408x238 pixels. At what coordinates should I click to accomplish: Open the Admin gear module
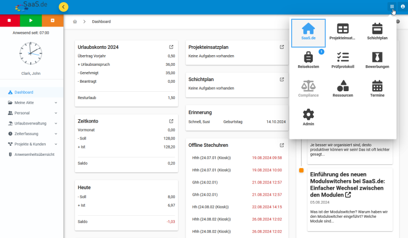tap(308, 118)
